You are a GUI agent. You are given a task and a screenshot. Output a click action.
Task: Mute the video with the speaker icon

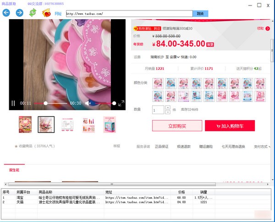[88, 103]
